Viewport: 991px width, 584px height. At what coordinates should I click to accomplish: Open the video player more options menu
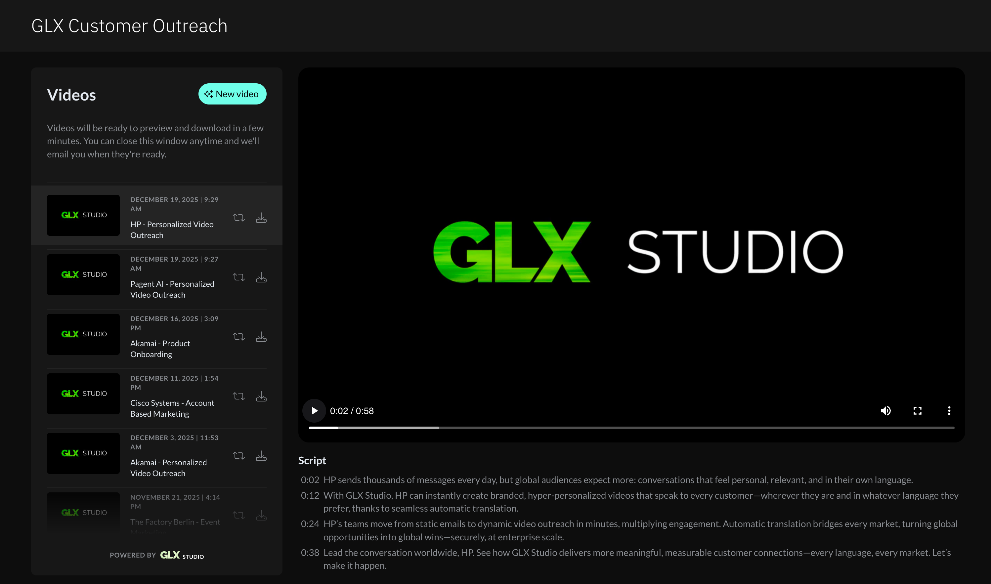point(949,411)
